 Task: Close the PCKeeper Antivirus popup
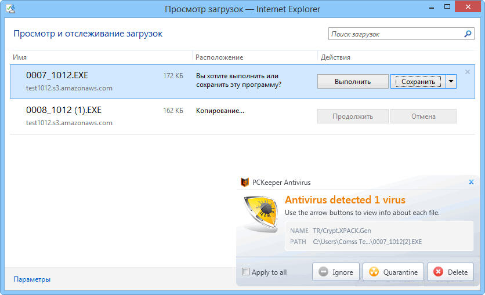[x=471, y=182]
